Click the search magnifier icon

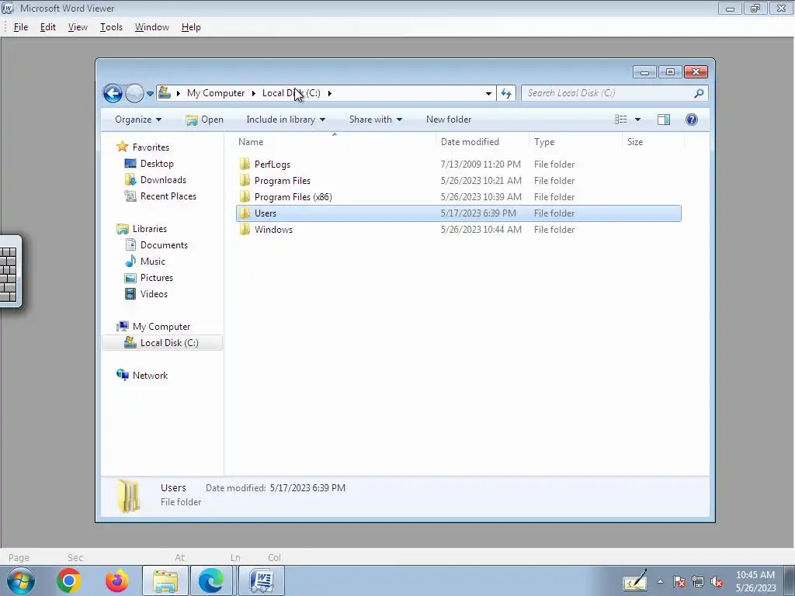700,93
